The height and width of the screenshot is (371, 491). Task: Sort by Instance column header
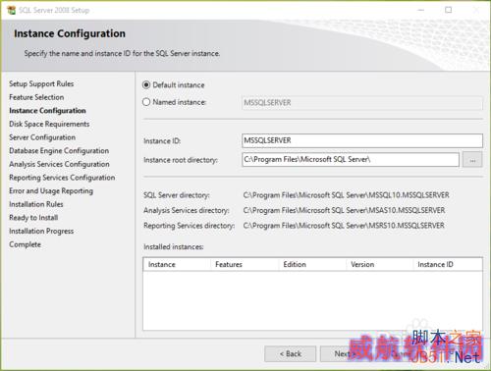(x=177, y=264)
